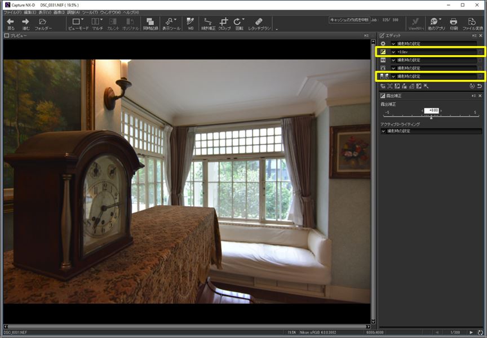This screenshot has height=338, width=487.
Task: Open the 回転 rotate menu
Action: pyautogui.click(x=239, y=24)
